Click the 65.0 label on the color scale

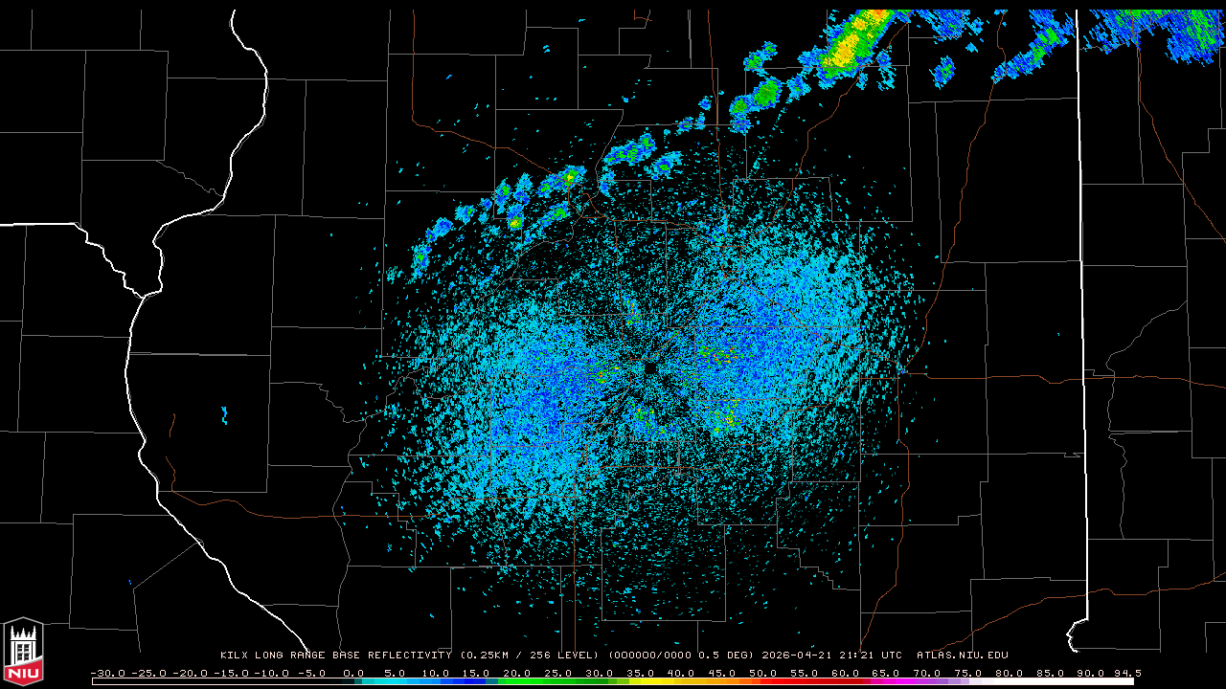[887, 674]
